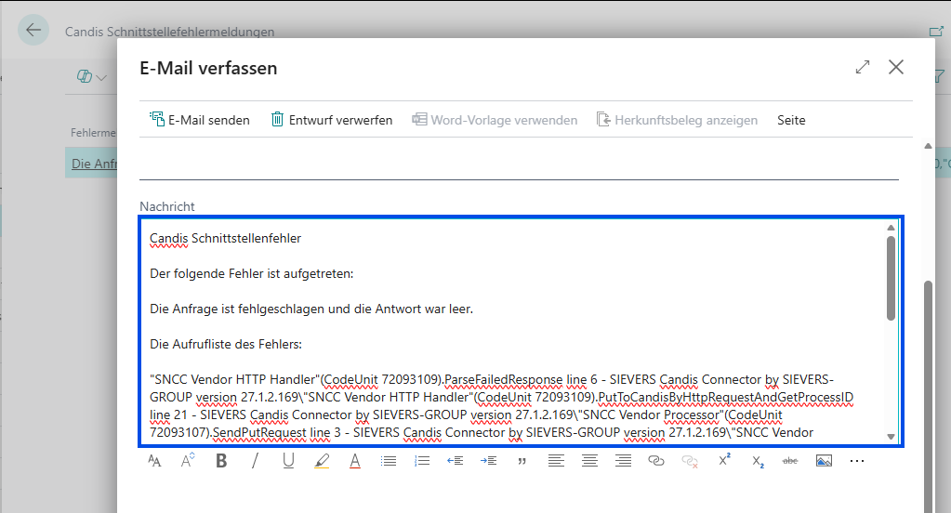
Task: Click the dialog scrollbar up arrow
Action: pos(928,146)
